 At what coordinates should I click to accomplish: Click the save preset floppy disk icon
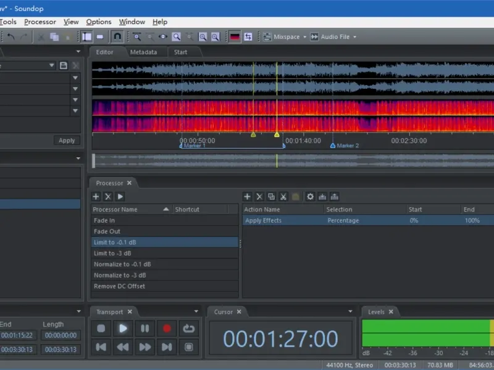click(63, 65)
